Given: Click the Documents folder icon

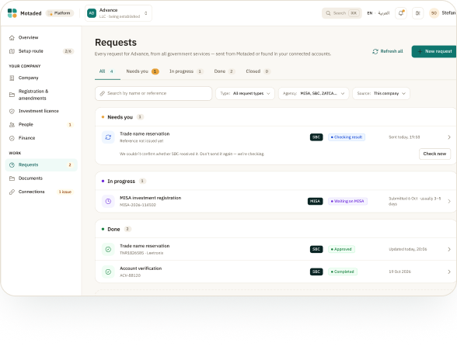Looking at the screenshot, I should tap(12, 178).
